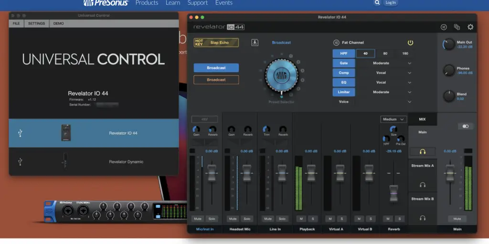Click the Reverb knob on Mic/Inst In channel
489x244 pixels.
pos(213,129)
